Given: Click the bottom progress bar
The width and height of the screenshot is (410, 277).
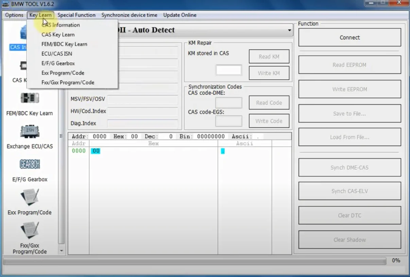Looking at the screenshot, I should click(194, 261).
